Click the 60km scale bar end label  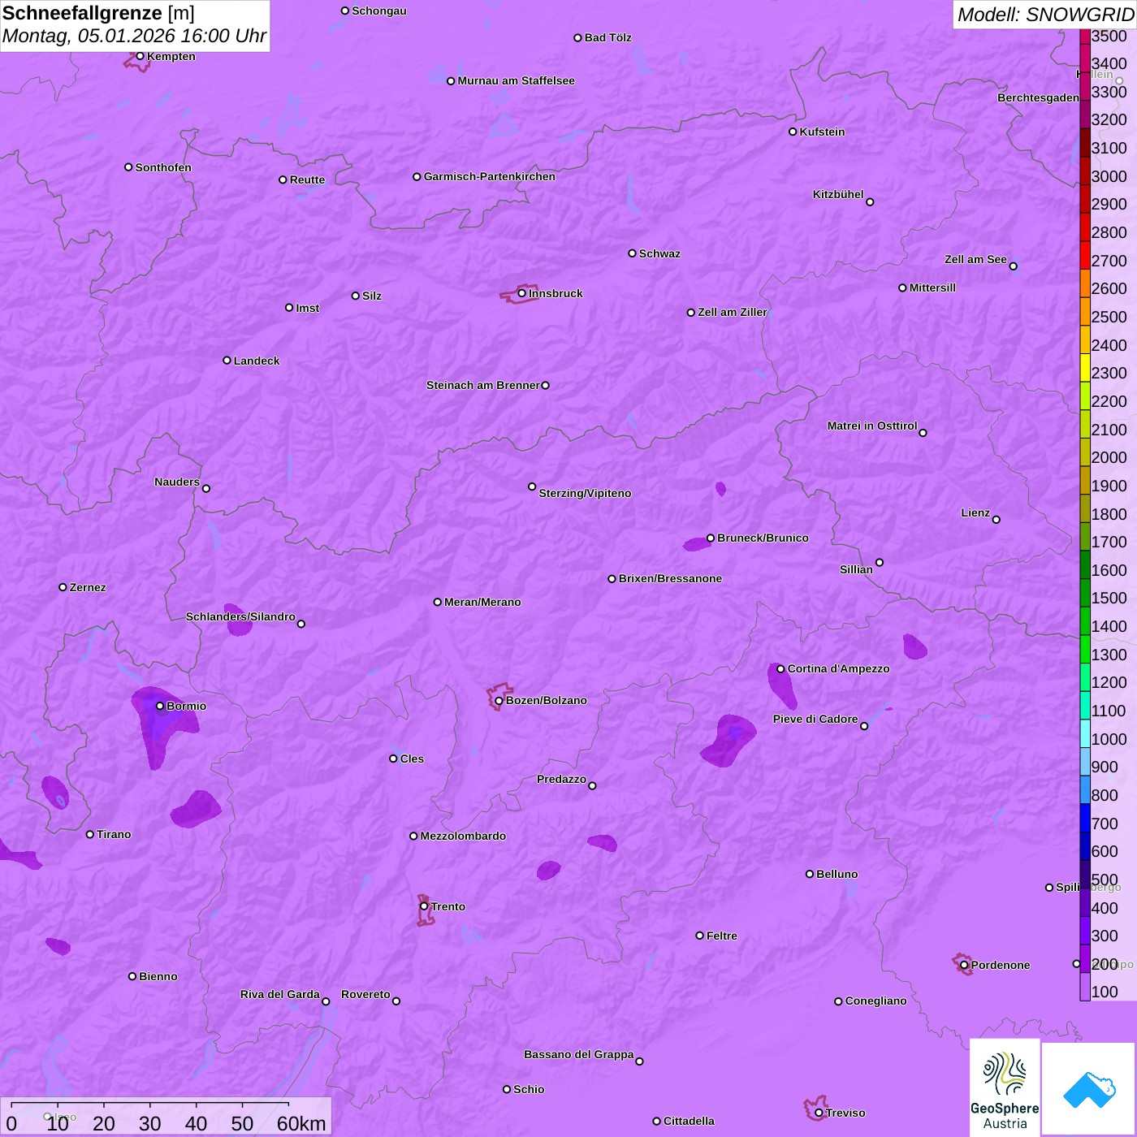coord(301,1123)
